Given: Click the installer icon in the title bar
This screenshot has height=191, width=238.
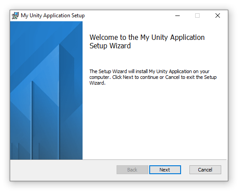Looking at the screenshot, I should [x=15, y=16].
